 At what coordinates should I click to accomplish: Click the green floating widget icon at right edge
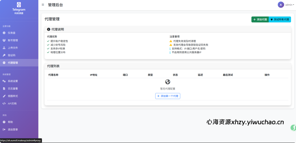(x=293, y=128)
